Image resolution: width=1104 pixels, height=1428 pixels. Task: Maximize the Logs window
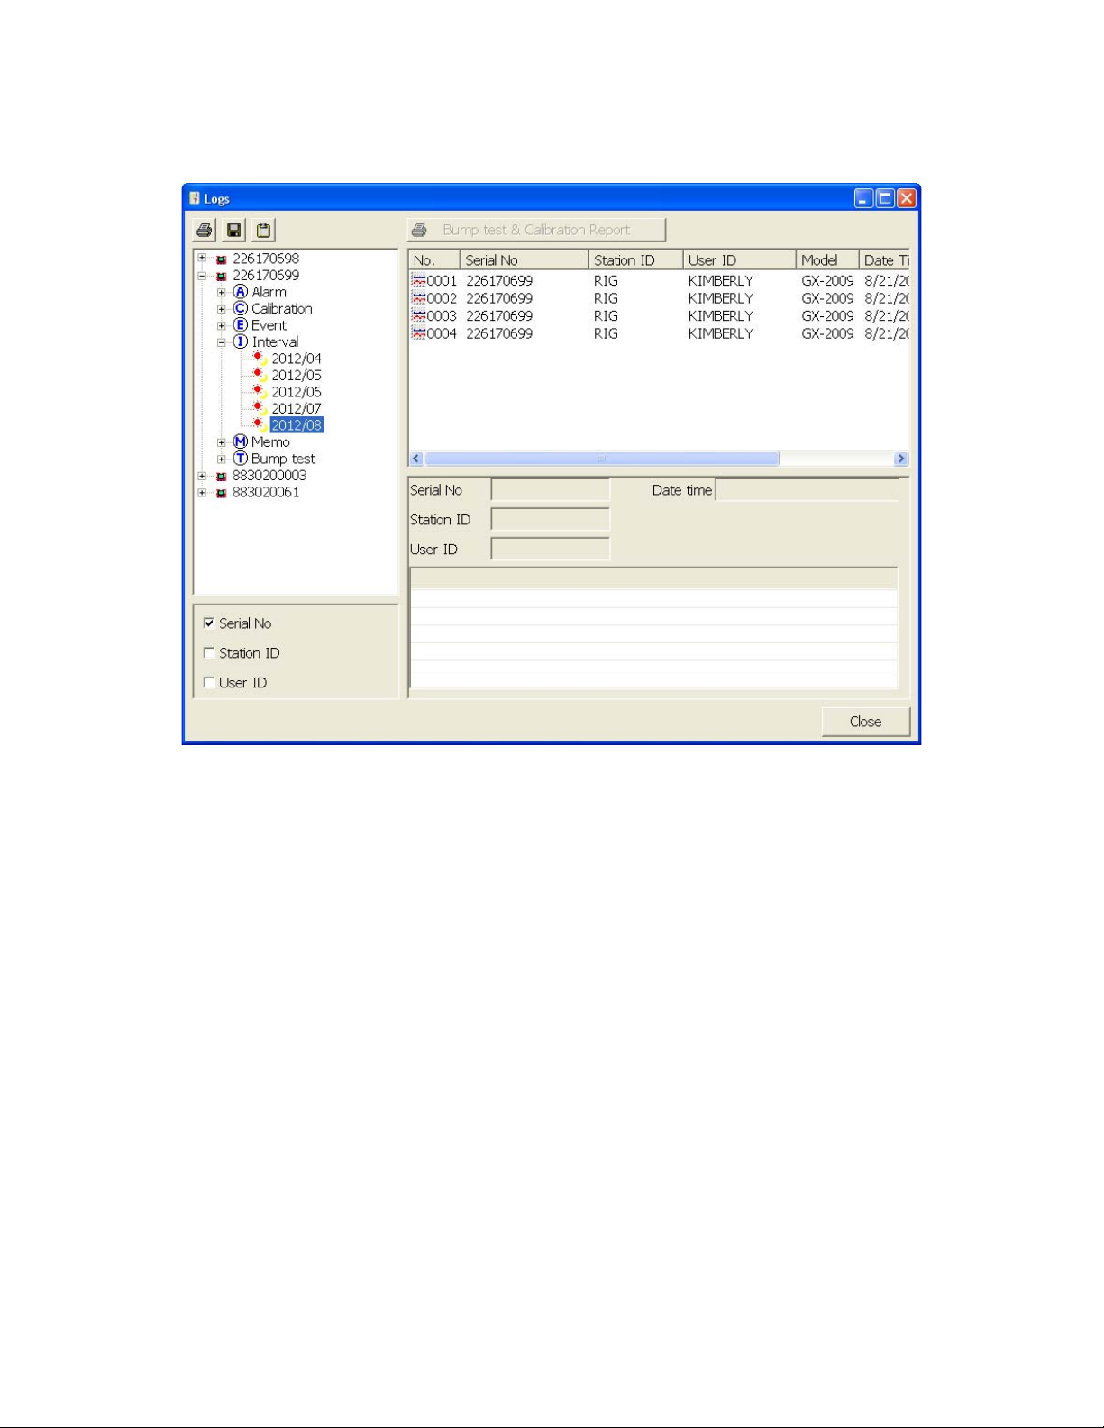886,198
